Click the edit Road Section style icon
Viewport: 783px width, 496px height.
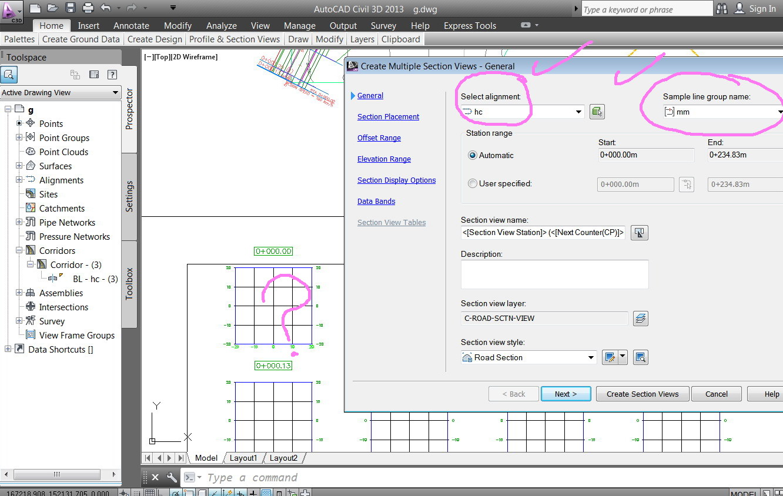[x=610, y=357]
